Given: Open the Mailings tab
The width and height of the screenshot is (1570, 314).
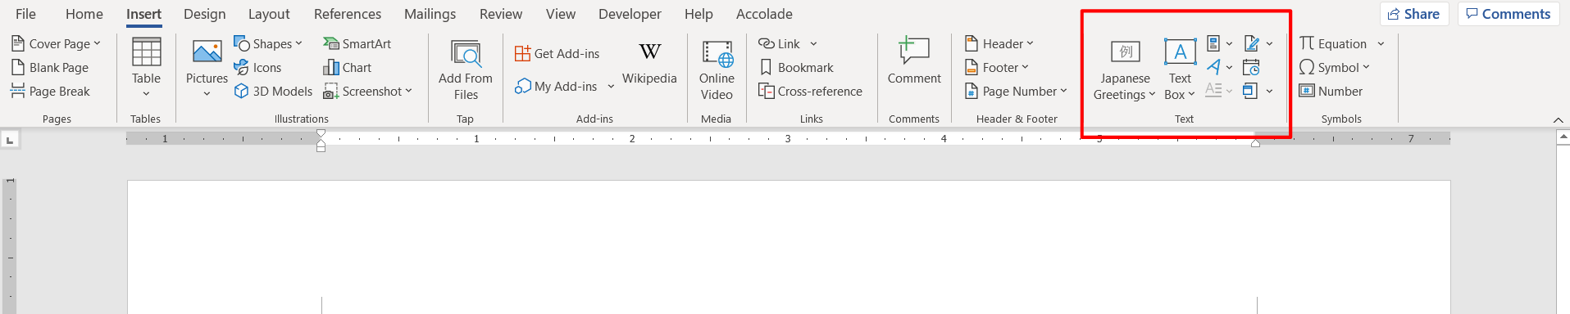Looking at the screenshot, I should point(430,14).
